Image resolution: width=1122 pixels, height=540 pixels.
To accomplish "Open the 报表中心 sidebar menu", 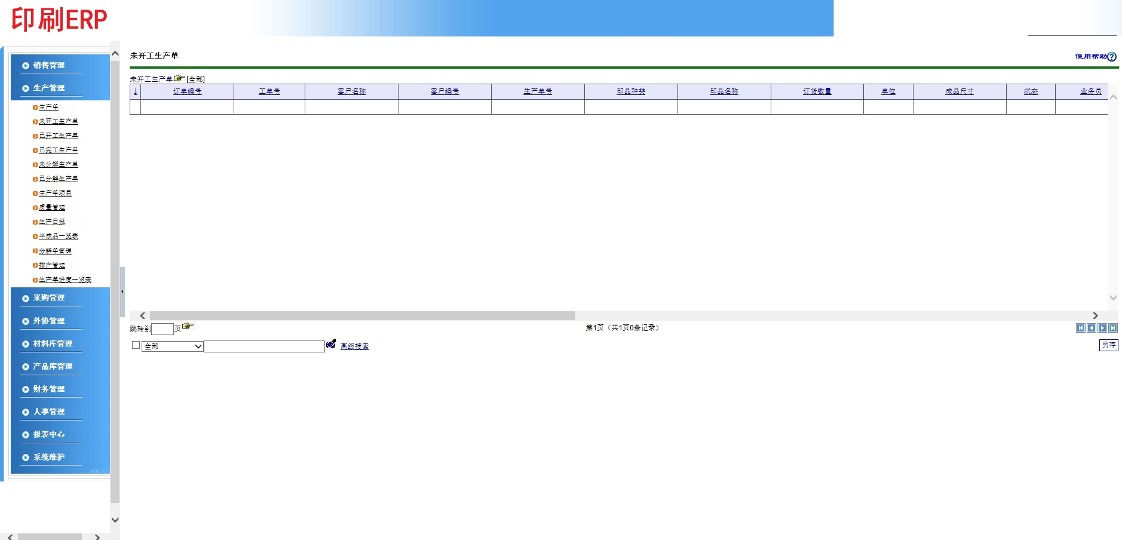I will coord(49,434).
